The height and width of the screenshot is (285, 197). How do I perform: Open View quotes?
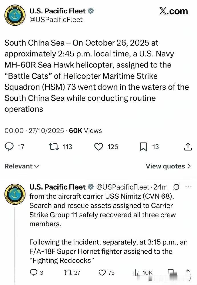click(x=168, y=166)
